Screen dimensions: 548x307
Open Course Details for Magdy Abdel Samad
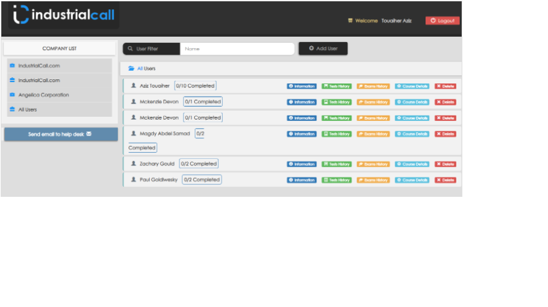tap(412, 133)
